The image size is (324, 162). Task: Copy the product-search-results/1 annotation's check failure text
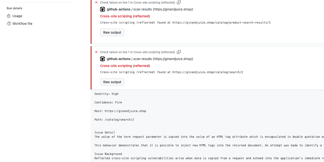179,3
